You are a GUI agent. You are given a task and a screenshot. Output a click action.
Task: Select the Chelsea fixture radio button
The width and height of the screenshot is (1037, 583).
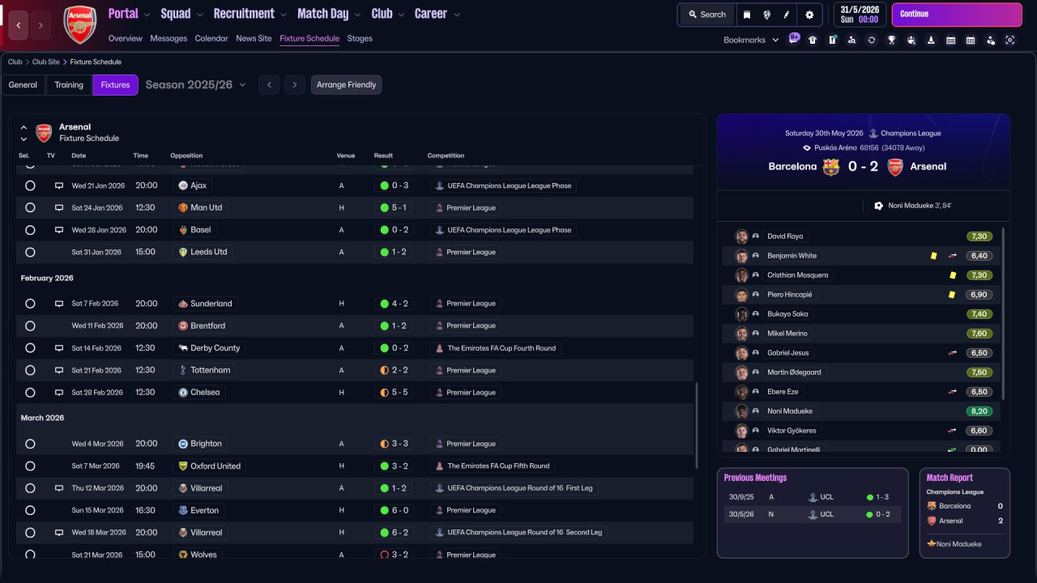pos(30,392)
